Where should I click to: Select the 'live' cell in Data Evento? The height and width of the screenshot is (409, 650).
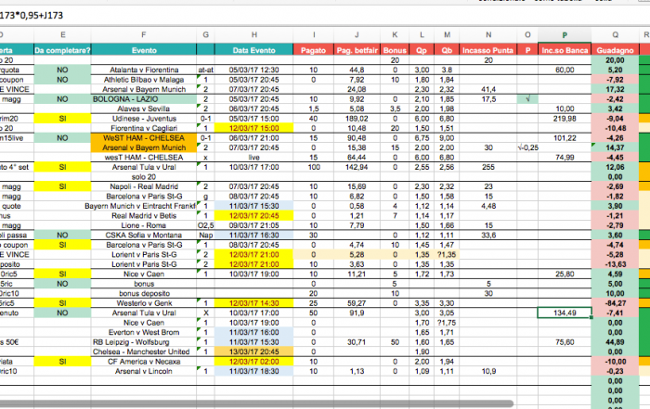(x=253, y=158)
